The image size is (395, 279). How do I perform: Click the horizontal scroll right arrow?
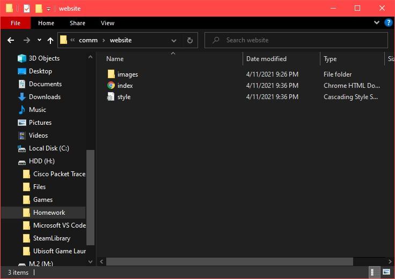(390, 262)
